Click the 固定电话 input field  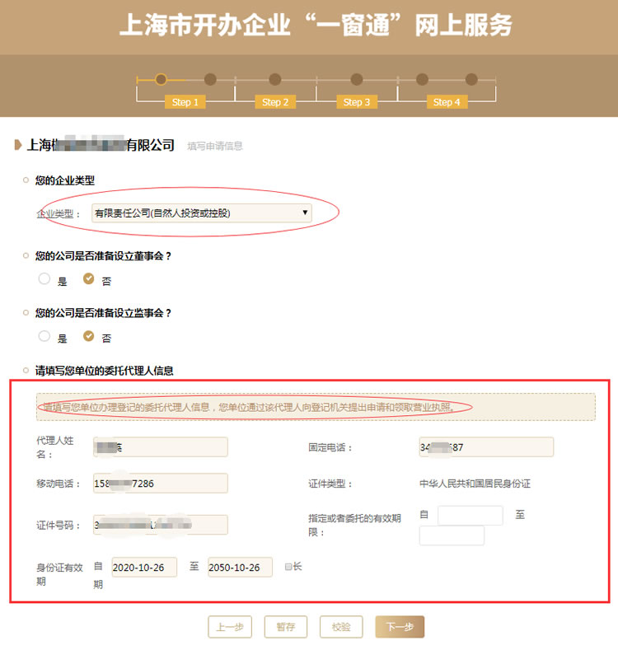[x=486, y=447]
